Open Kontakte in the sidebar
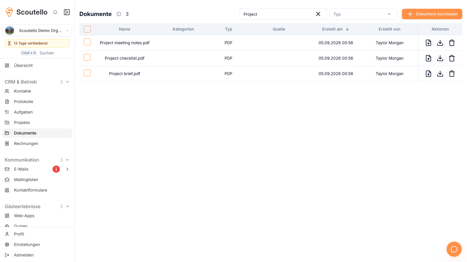Viewport: 467px width, 262px height. 37,91
